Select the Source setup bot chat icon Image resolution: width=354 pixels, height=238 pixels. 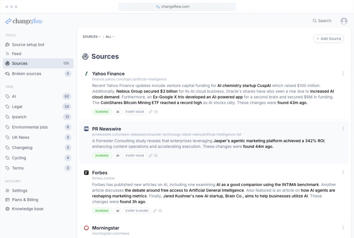point(7,44)
